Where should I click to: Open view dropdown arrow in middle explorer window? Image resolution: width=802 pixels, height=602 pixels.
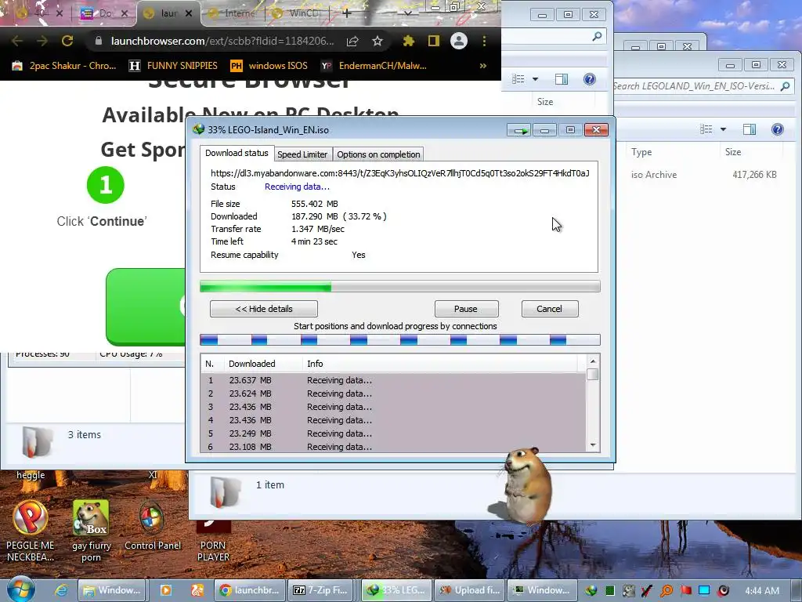(x=535, y=79)
